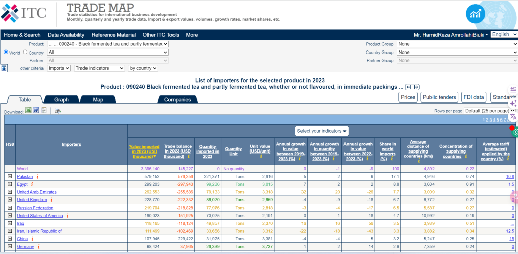Open the Reference Material menu

point(113,35)
